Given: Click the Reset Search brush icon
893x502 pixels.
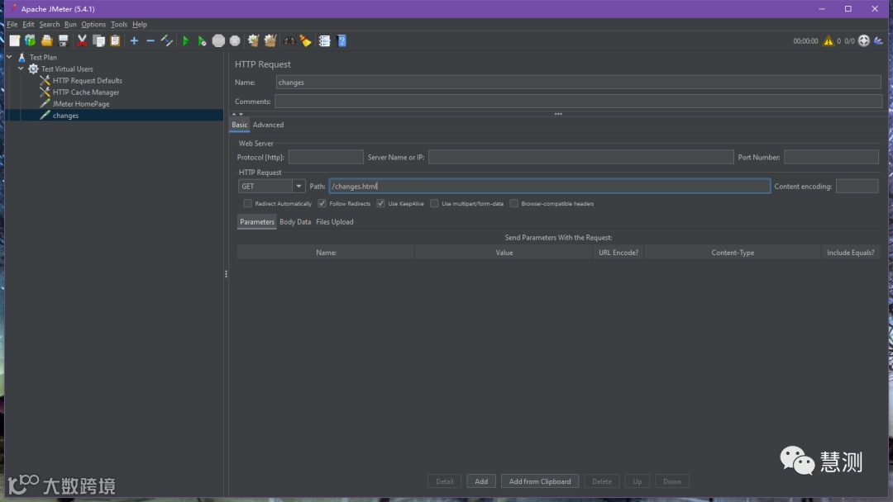Looking at the screenshot, I should [306, 41].
